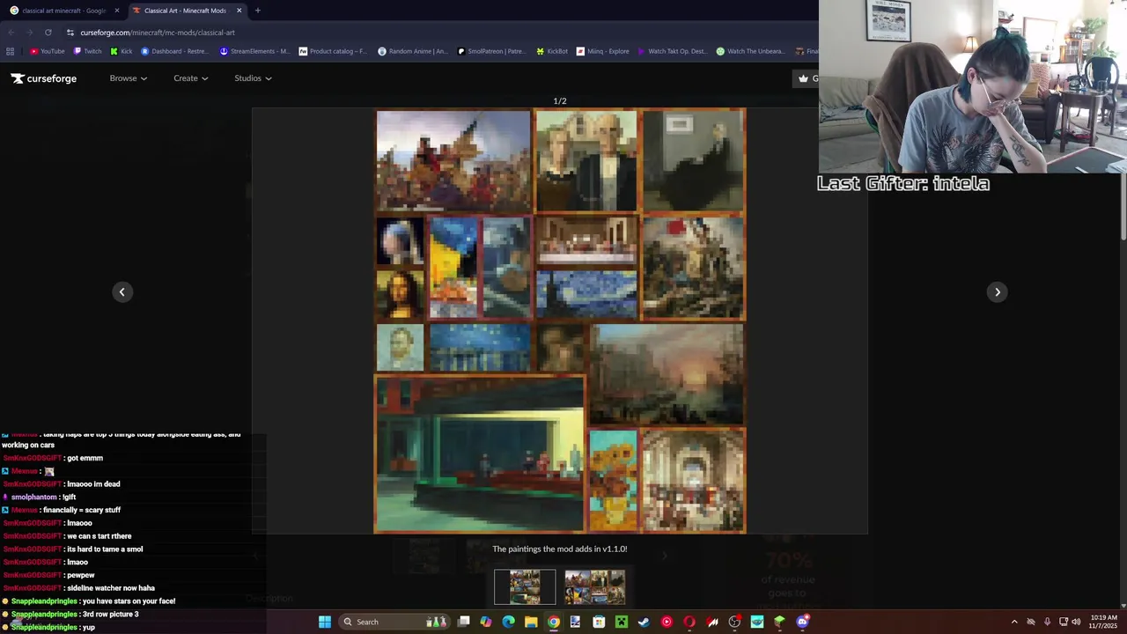Image resolution: width=1127 pixels, height=634 pixels.
Task: Open the volume control in system tray
Action: click(x=1076, y=622)
